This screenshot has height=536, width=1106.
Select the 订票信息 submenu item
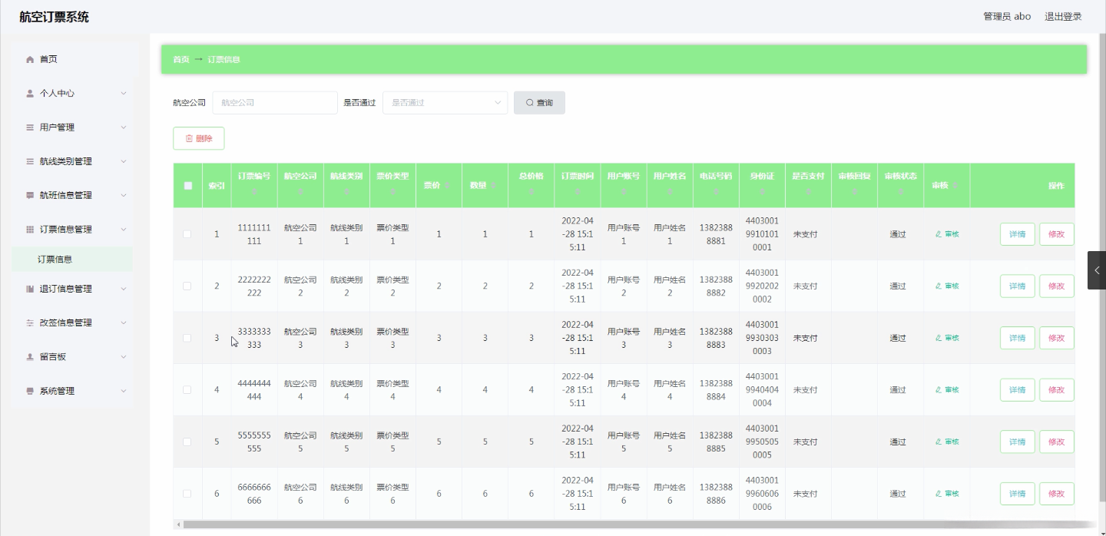pyautogui.click(x=72, y=259)
